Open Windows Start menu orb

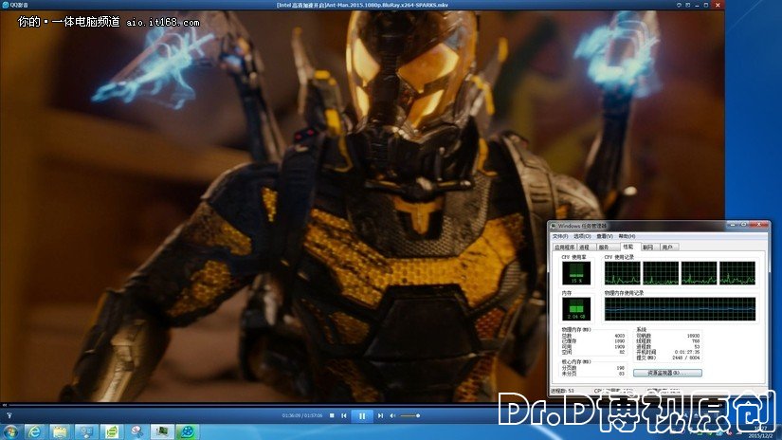(10, 431)
